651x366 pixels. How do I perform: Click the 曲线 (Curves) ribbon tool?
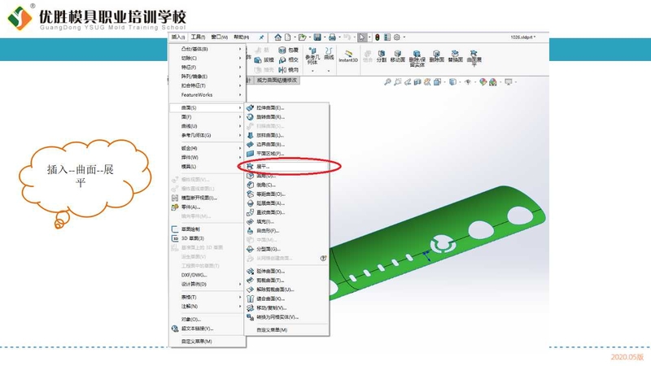point(329,54)
